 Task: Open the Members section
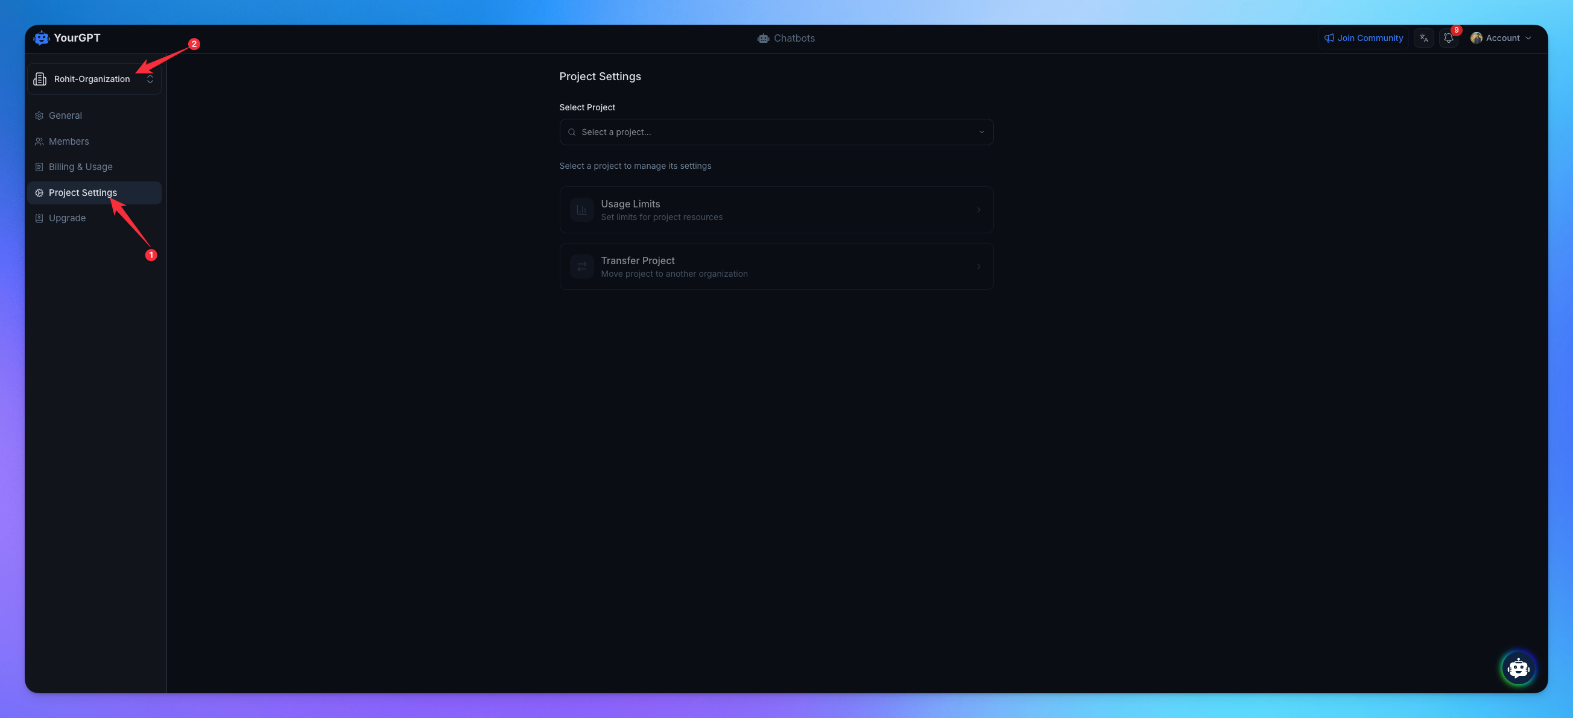68,142
